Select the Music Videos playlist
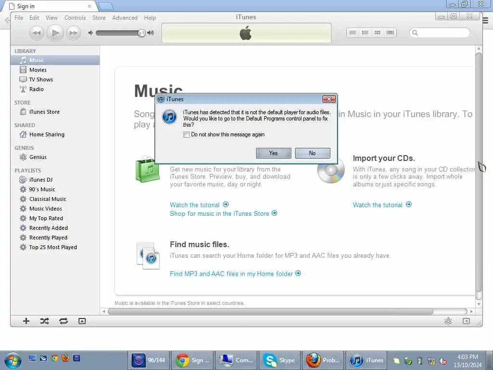This screenshot has width=493, height=370. tap(55, 209)
